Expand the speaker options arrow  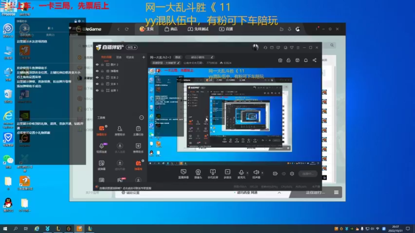click(x=262, y=173)
